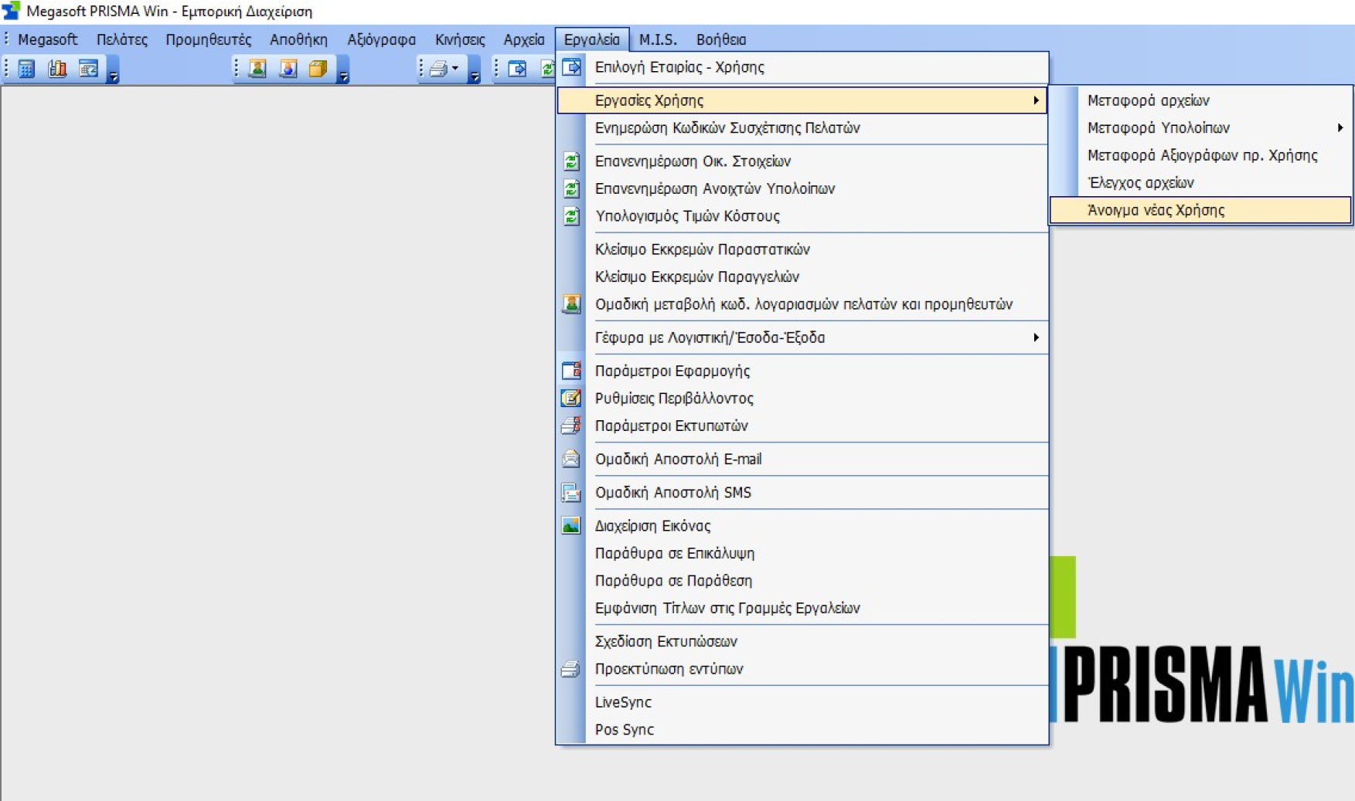
Task: Expand the printer icon dropdown arrow
Action: 455,69
